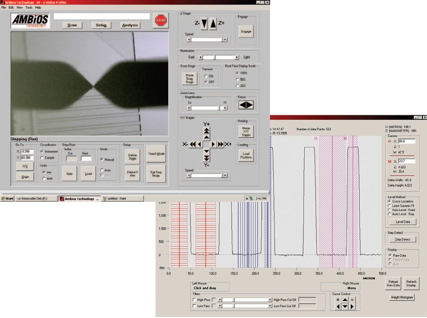Click the down arrow in Cursor Control

345,306
